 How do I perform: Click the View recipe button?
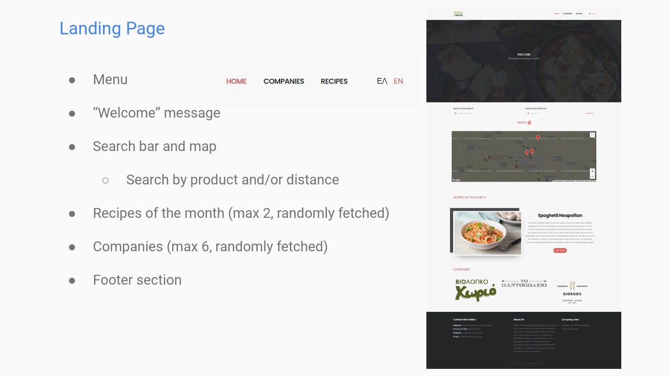click(560, 250)
